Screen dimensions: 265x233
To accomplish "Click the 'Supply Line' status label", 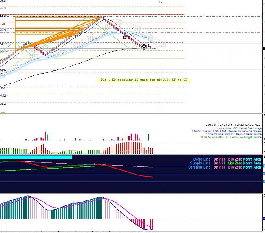I will pyautogui.click(x=200, y=163).
